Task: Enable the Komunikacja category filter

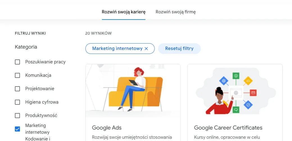Action: coord(17,75)
